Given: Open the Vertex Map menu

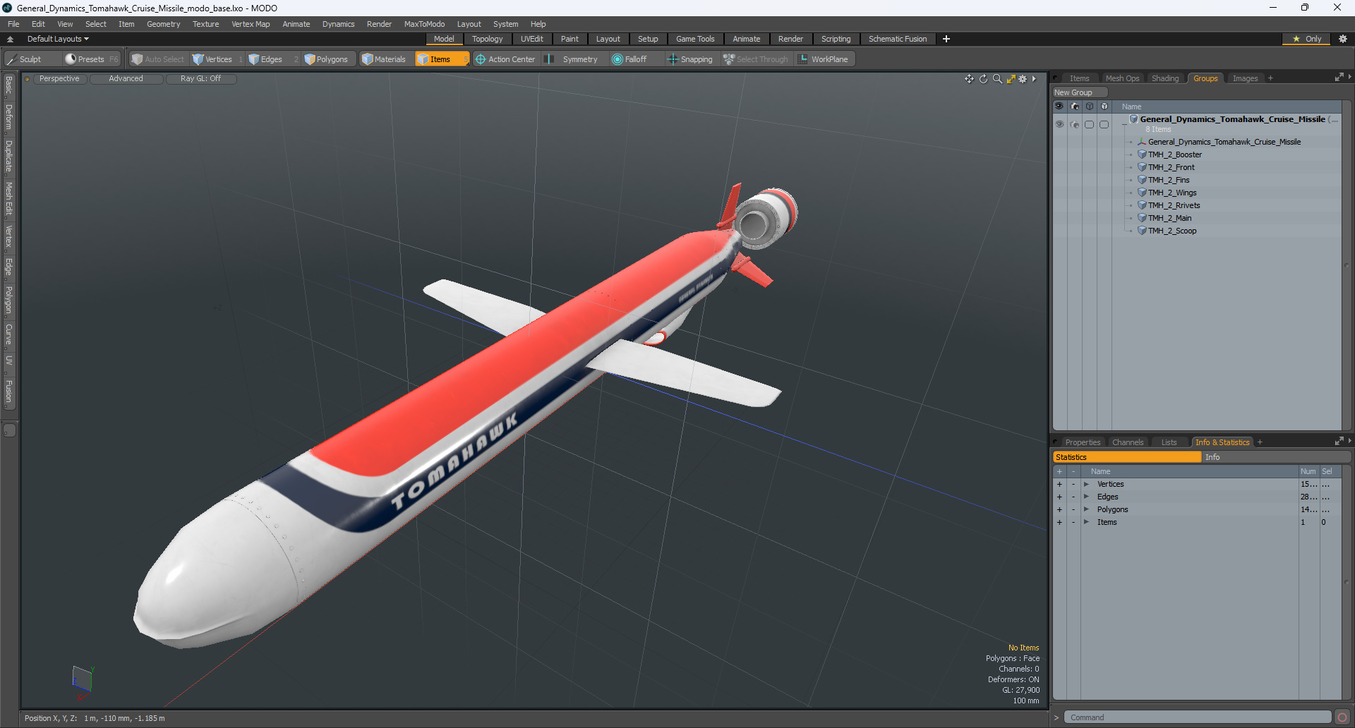Looking at the screenshot, I should [251, 24].
